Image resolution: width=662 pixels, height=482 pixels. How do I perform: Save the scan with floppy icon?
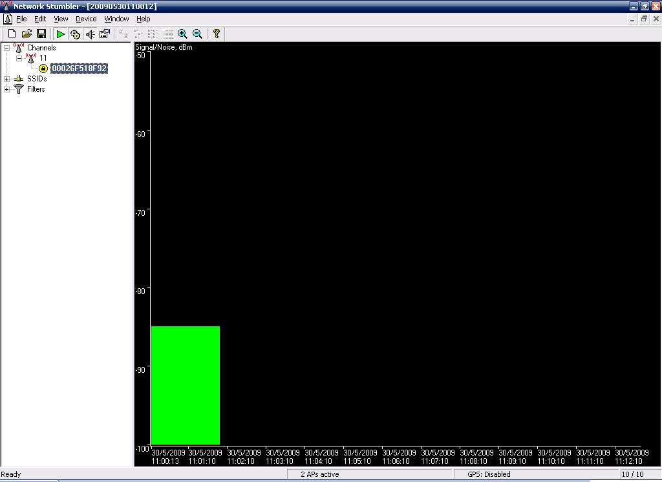coord(41,34)
